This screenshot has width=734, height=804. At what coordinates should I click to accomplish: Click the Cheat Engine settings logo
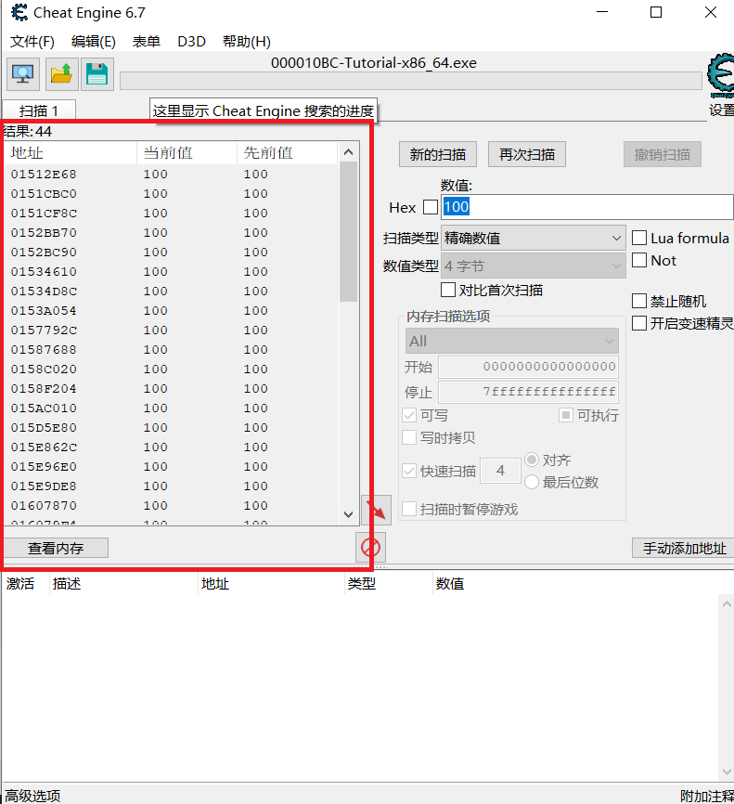tap(720, 77)
